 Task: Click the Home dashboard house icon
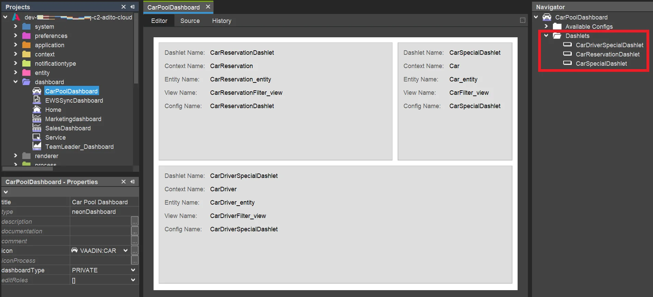[x=37, y=109]
